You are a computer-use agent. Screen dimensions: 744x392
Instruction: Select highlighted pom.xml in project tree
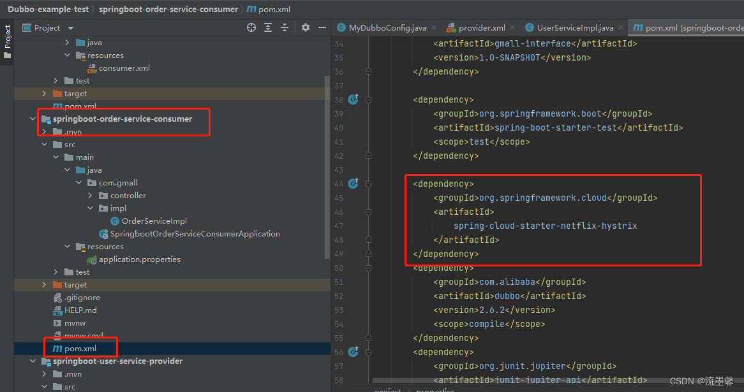click(x=80, y=349)
